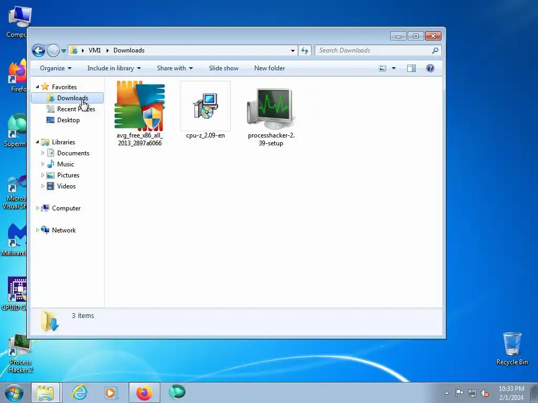Viewport: 538px width, 403px height.
Task: Select the processhacker-2.39-setup file
Action: pos(271,117)
